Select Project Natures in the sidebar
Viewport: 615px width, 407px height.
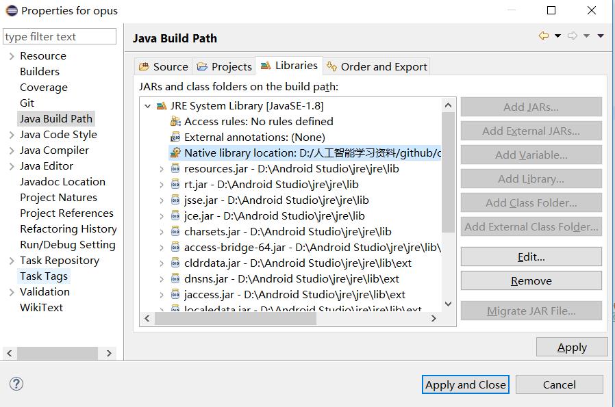click(x=58, y=198)
